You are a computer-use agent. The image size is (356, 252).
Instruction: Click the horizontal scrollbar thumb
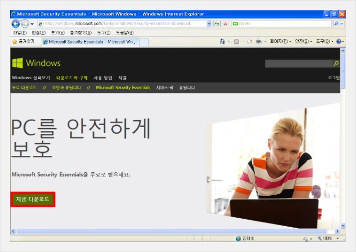pyautogui.click(x=172, y=231)
